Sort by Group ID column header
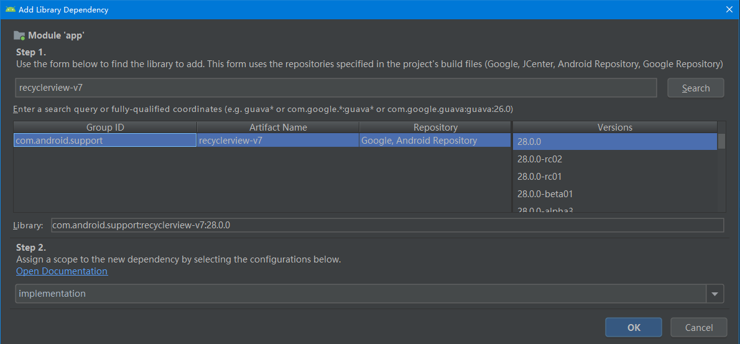The width and height of the screenshot is (740, 344). [x=104, y=128]
